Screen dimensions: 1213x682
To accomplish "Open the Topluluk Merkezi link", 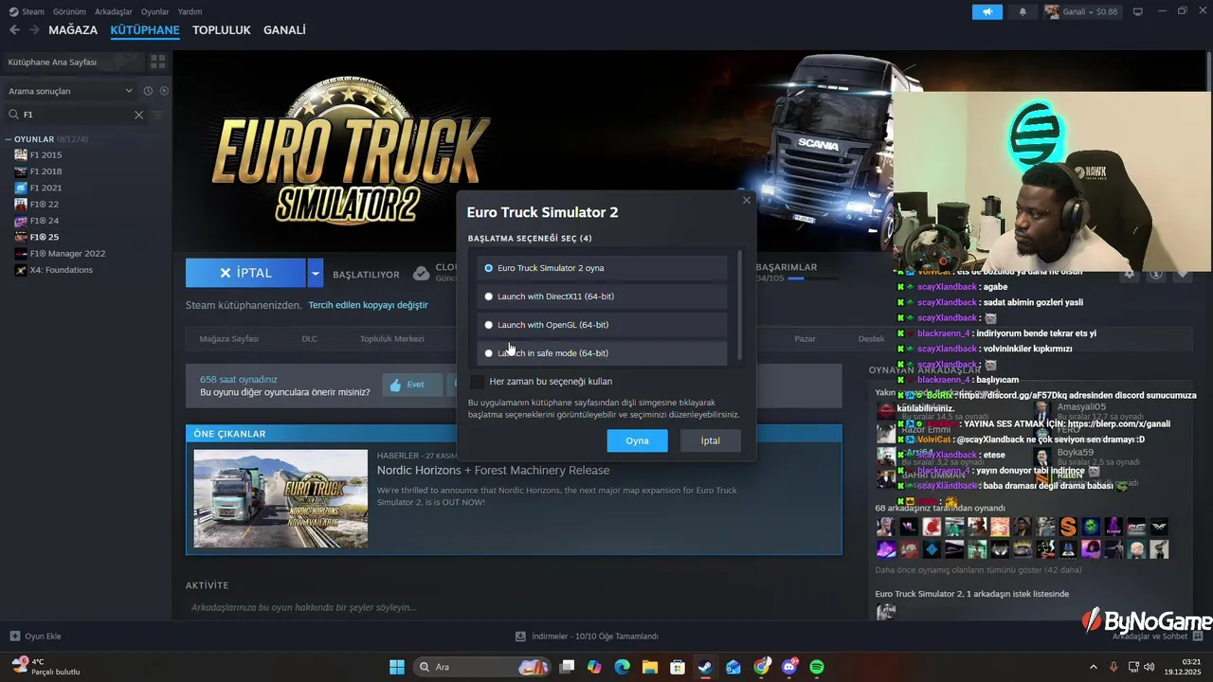I will point(391,338).
